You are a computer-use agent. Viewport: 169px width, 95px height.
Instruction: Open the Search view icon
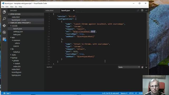[x=4, y=19]
